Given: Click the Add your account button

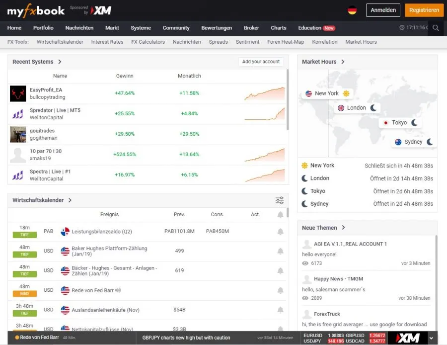Looking at the screenshot, I should tap(261, 62).
